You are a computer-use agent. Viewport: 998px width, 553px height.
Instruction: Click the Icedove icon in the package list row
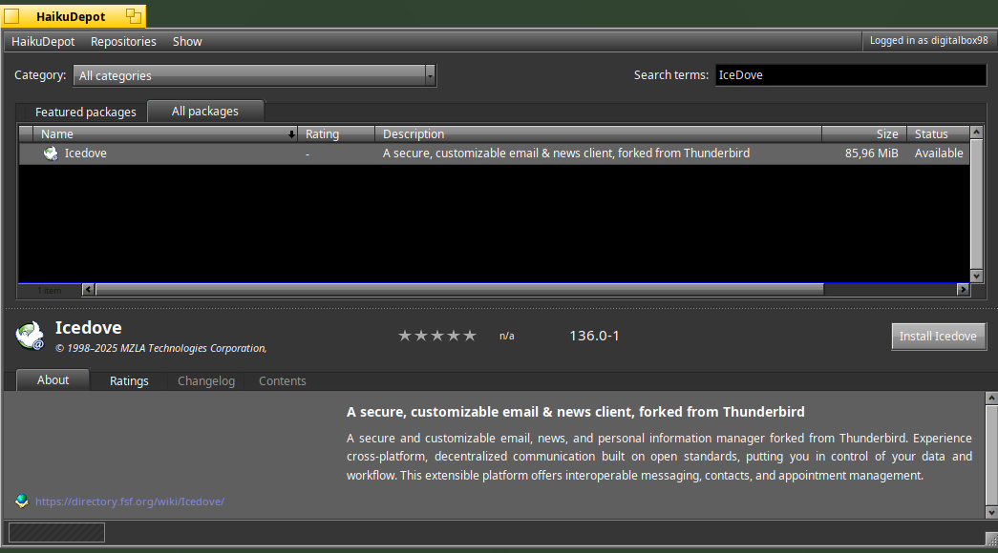51,154
